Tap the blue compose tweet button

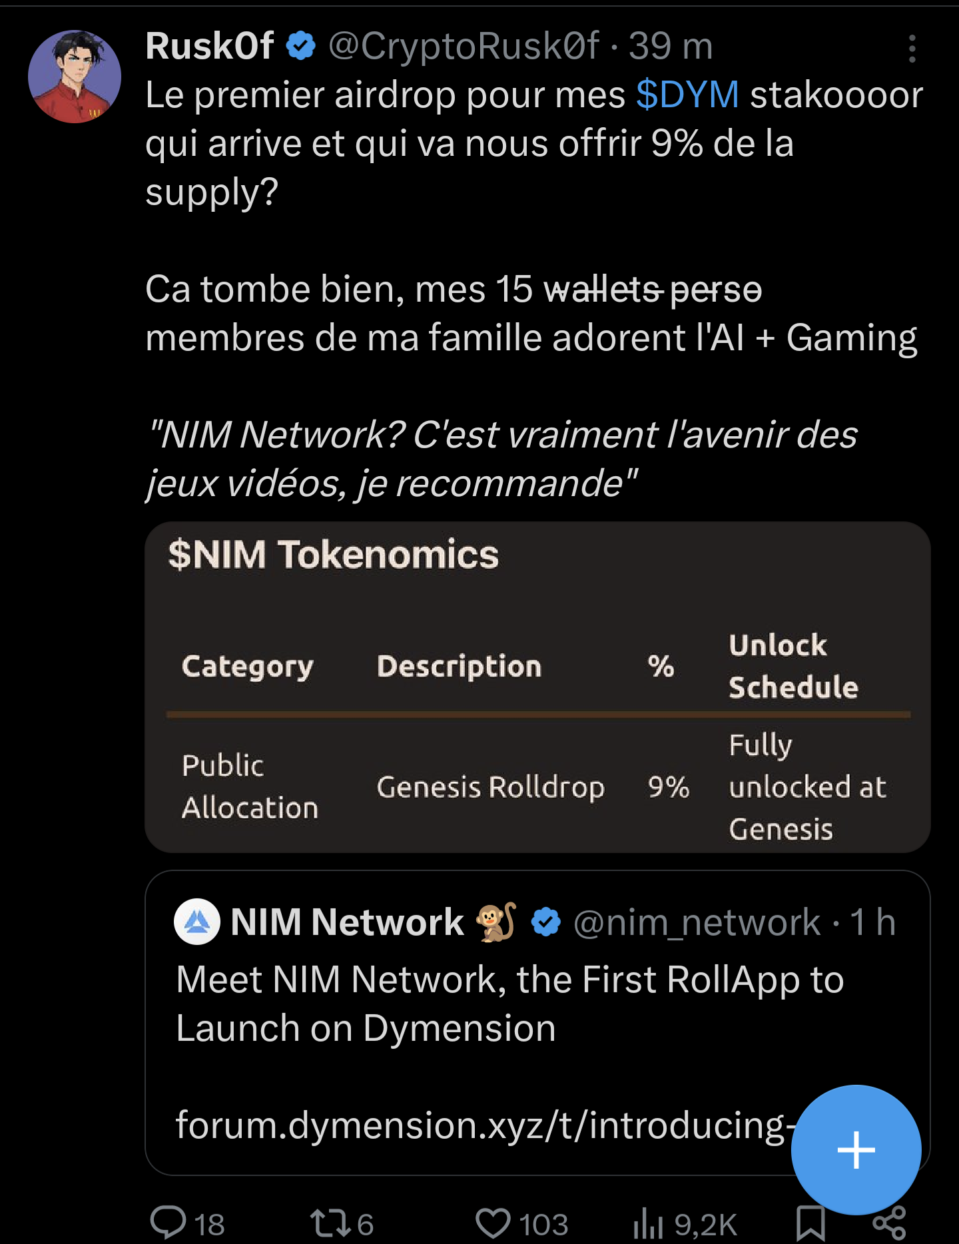(x=856, y=1149)
